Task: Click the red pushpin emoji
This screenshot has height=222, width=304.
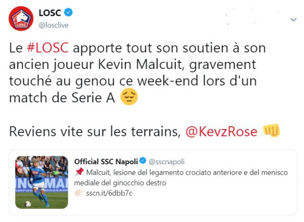Action: coord(79,172)
